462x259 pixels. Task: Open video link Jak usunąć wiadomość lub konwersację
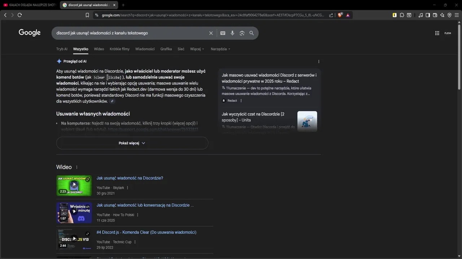(x=145, y=205)
